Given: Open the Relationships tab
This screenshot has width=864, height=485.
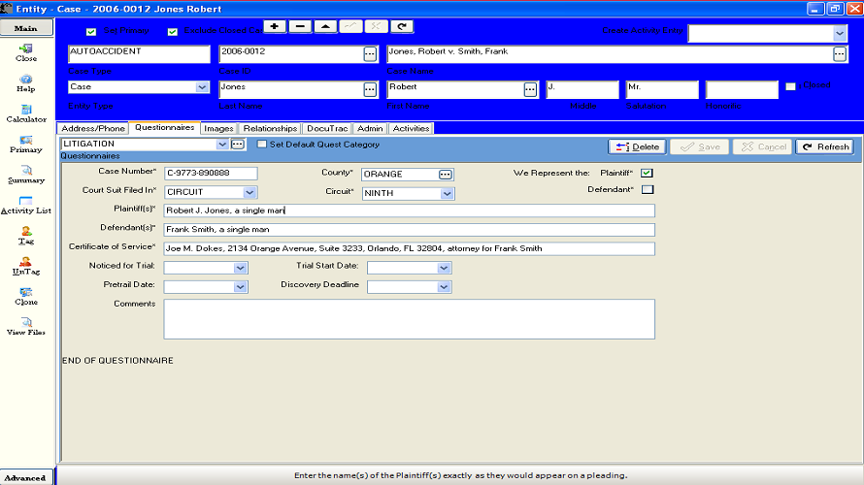Looking at the screenshot, I should pyautogui.click(x=270, y=128).
